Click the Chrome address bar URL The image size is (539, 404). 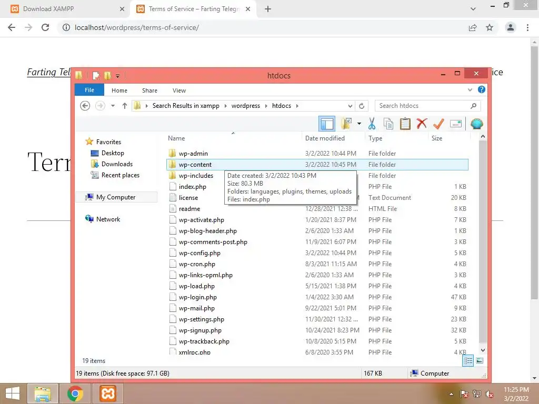tap(136, 27)
